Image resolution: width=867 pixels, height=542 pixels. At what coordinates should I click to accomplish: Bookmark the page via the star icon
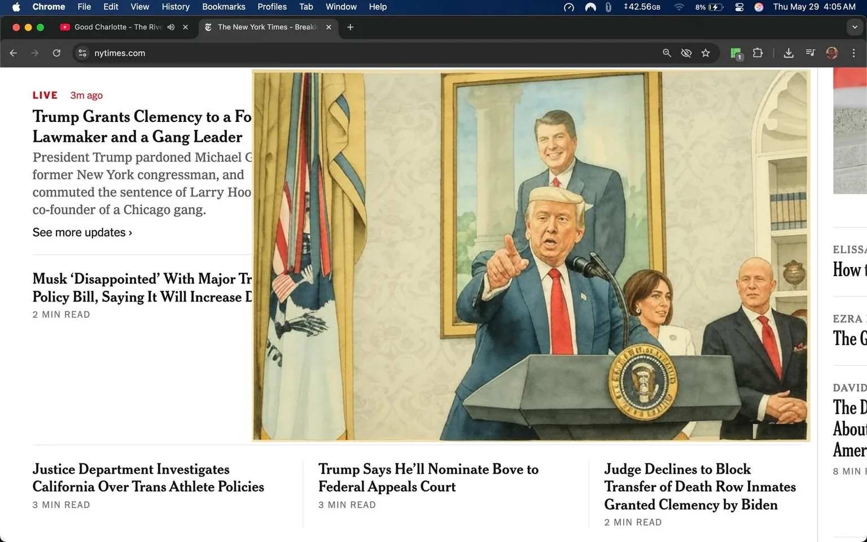click(x=706, y=53)
